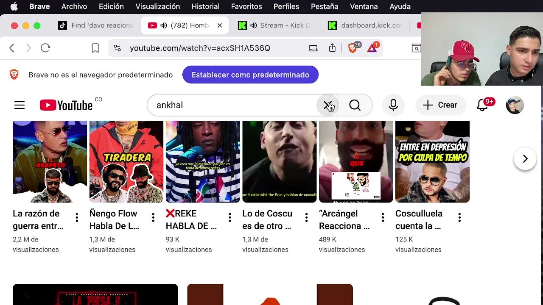Start voice search with the microphone
This screenshot has height=305, width=543.
[x=393, y=105]
